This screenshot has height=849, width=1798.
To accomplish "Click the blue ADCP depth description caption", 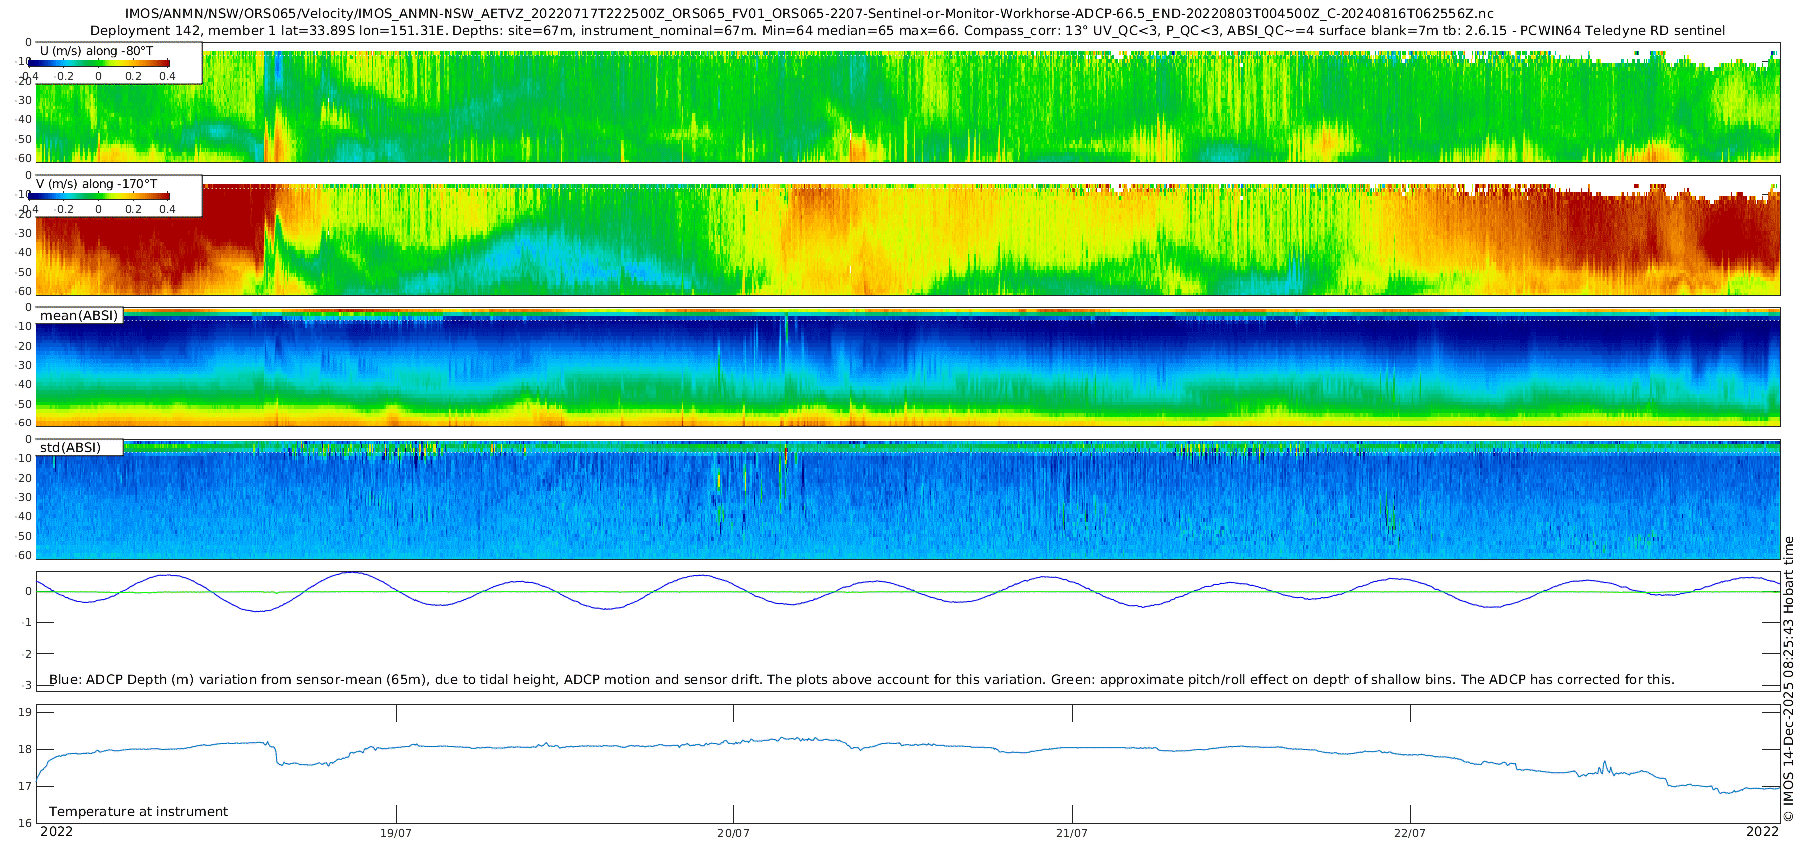I will (x=861, y=680).
